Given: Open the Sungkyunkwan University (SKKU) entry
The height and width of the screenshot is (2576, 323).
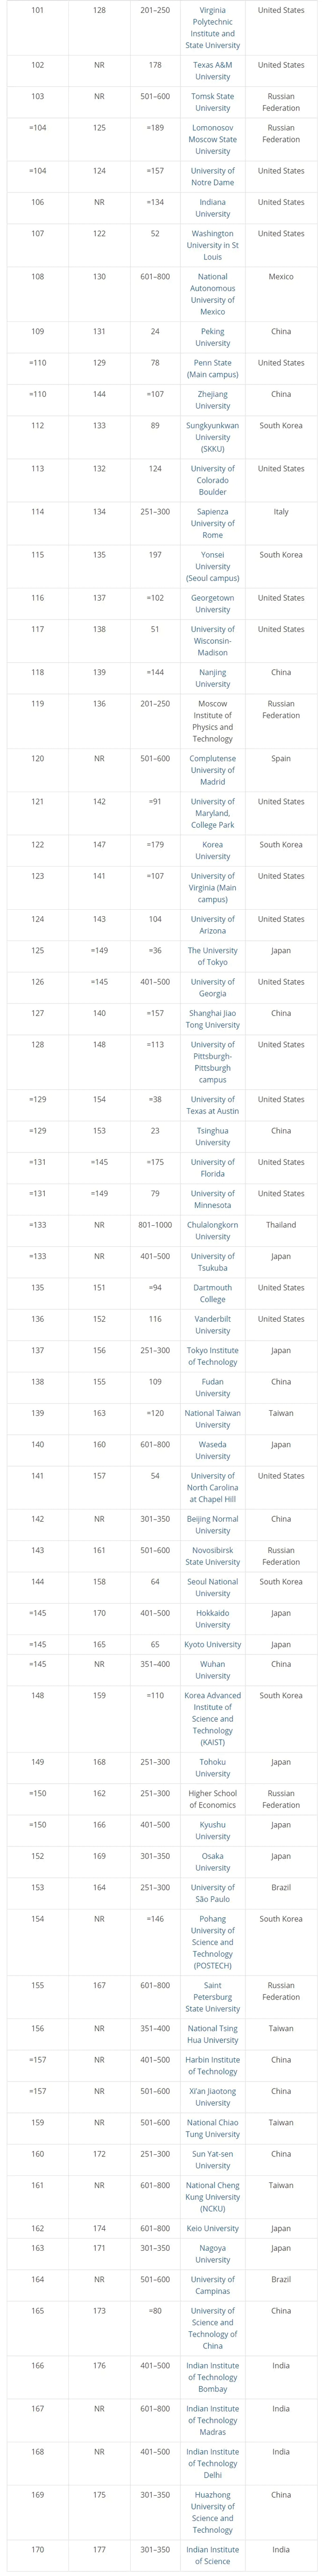Looking at the screenshot, I should [212, 437].
